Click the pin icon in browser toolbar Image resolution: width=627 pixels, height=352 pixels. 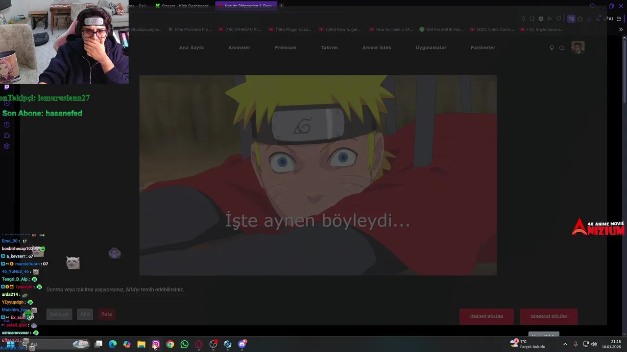pyautogui.click(x=523, y=19)
